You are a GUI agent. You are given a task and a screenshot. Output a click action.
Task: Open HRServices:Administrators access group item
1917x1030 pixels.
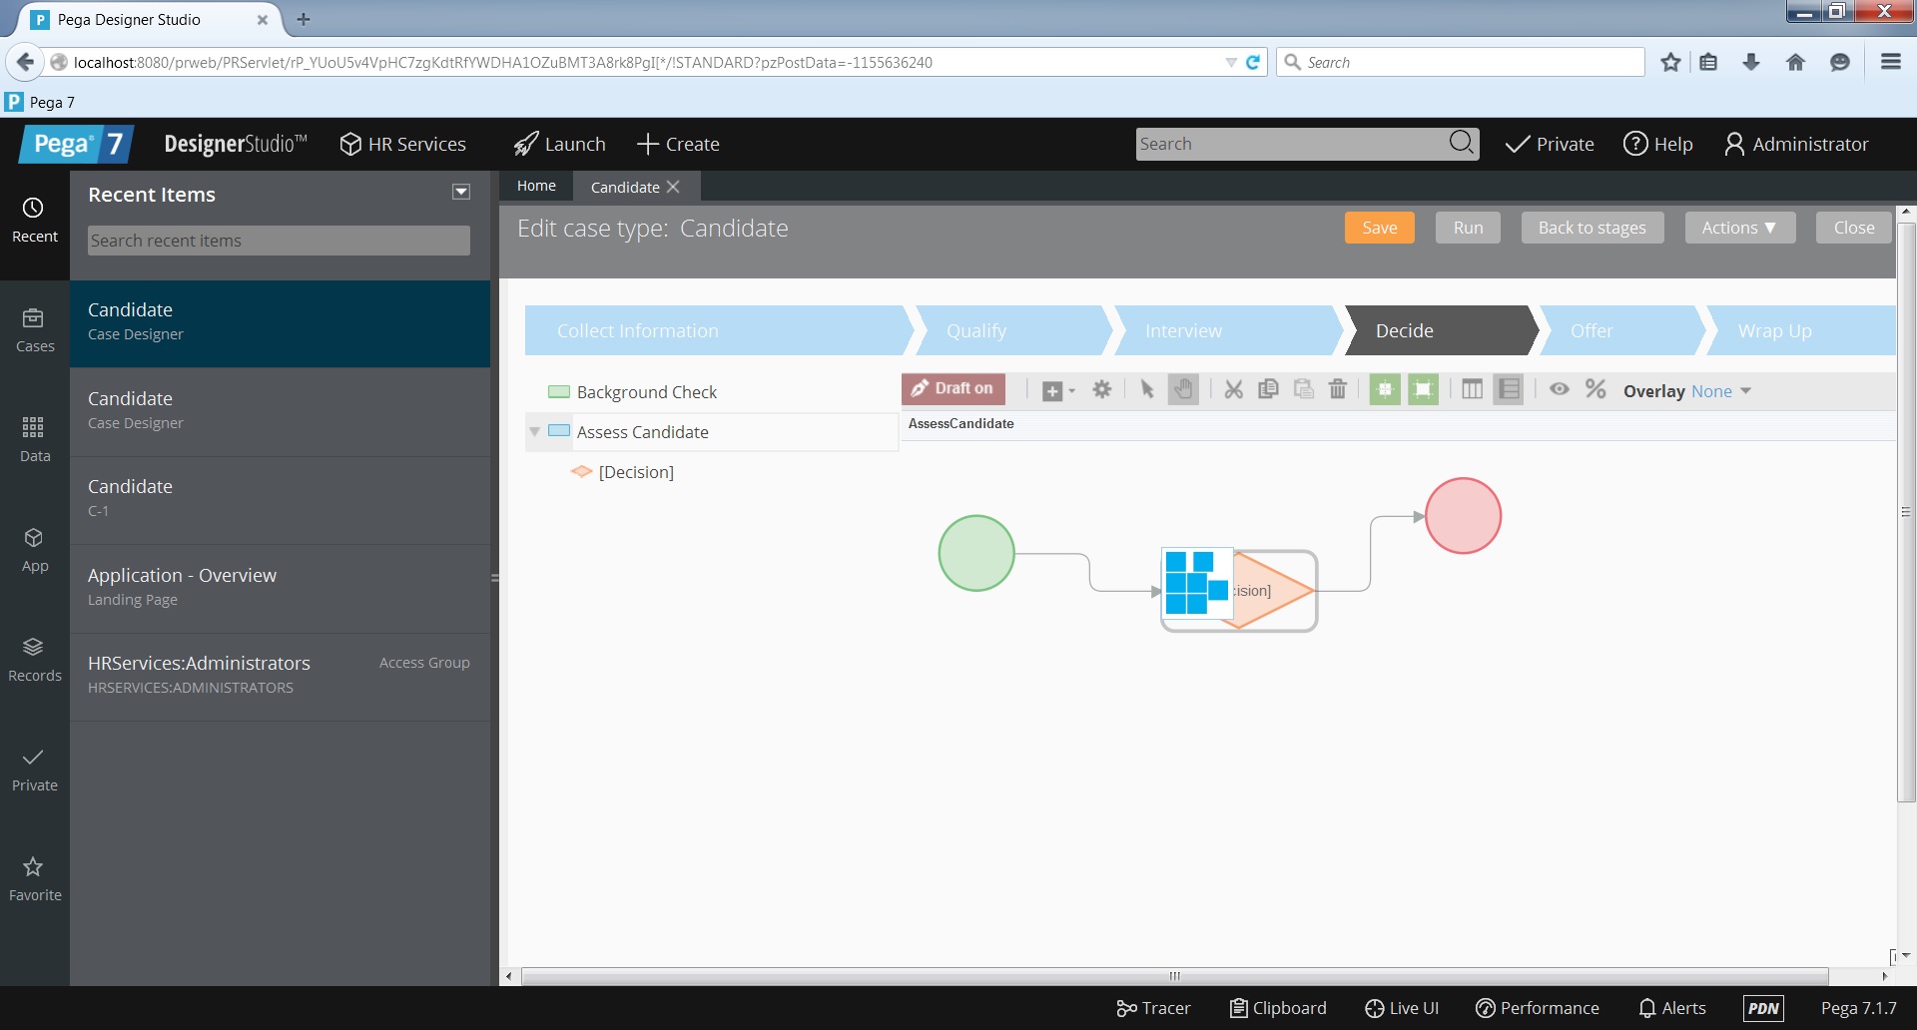pyautogui.click(x=280, y=676)
